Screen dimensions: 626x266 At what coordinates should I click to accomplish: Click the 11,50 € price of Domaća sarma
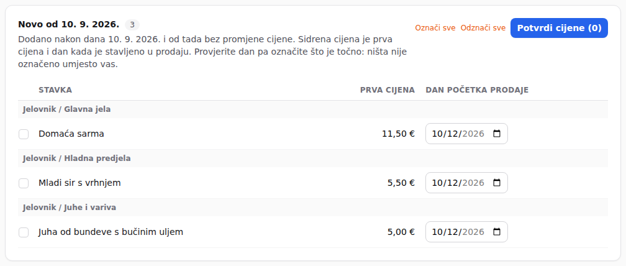tap(399, 134)
